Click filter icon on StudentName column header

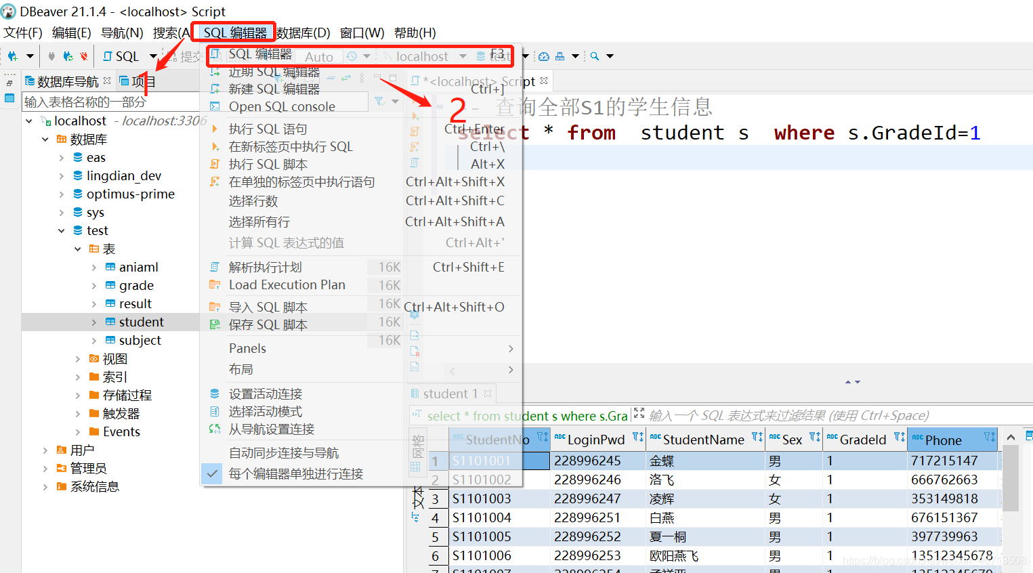click(757, 437)
